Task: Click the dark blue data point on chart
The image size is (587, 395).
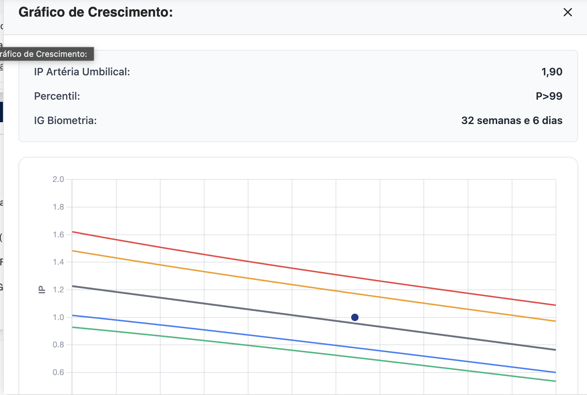Action: (x=355, y=317)
